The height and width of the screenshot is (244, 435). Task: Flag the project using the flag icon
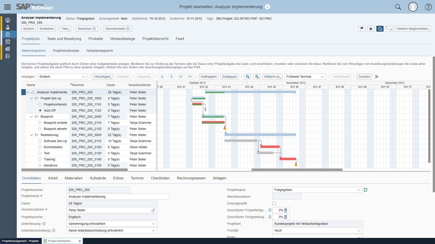pyautogui.click(x=362, y=28)
